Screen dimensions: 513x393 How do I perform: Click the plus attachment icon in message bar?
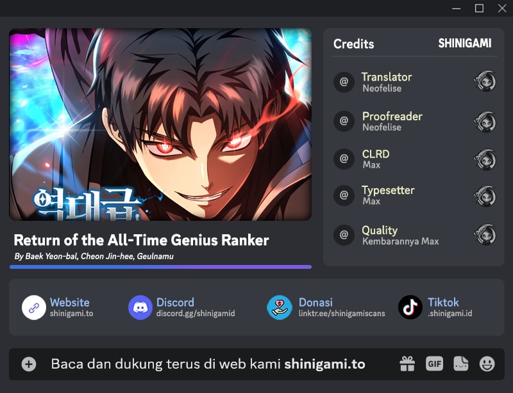(29, 364)
